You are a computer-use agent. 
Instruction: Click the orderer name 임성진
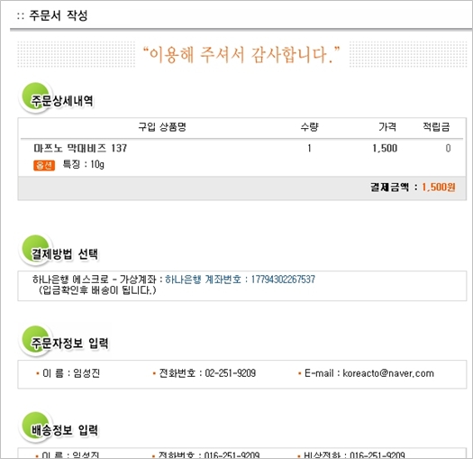[x=86, y=373]
